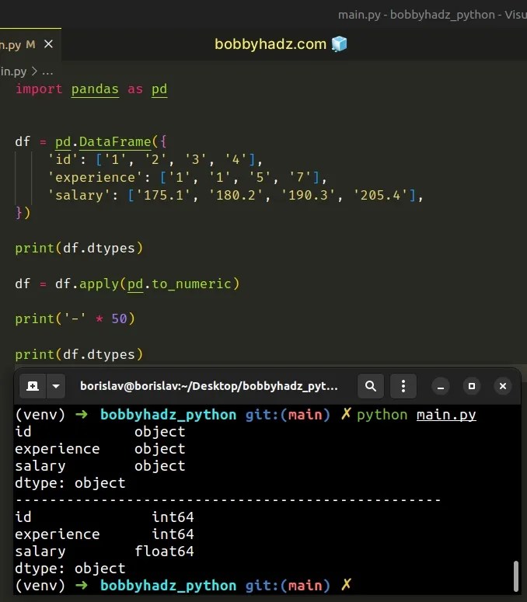Click 'pd' alias in import line
Image resolution: width=527 pixels, height=602 pixels.
(x=159, y=89)
